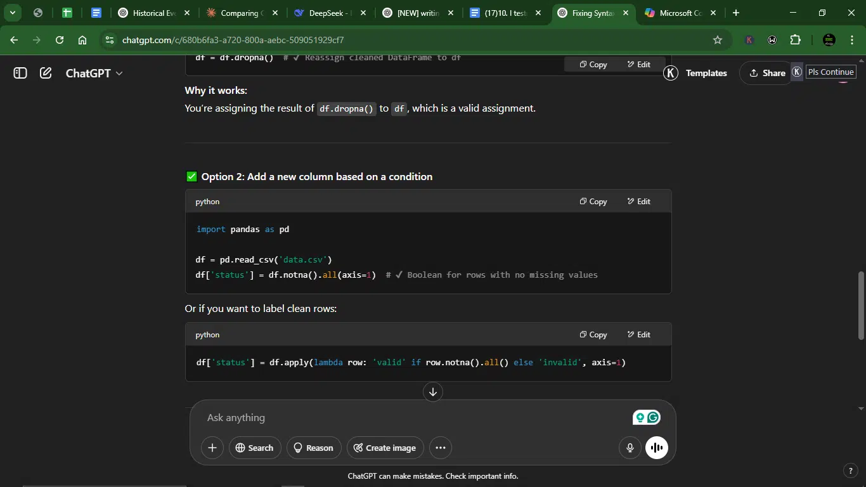Open the help question mark button

click(851, 471)
